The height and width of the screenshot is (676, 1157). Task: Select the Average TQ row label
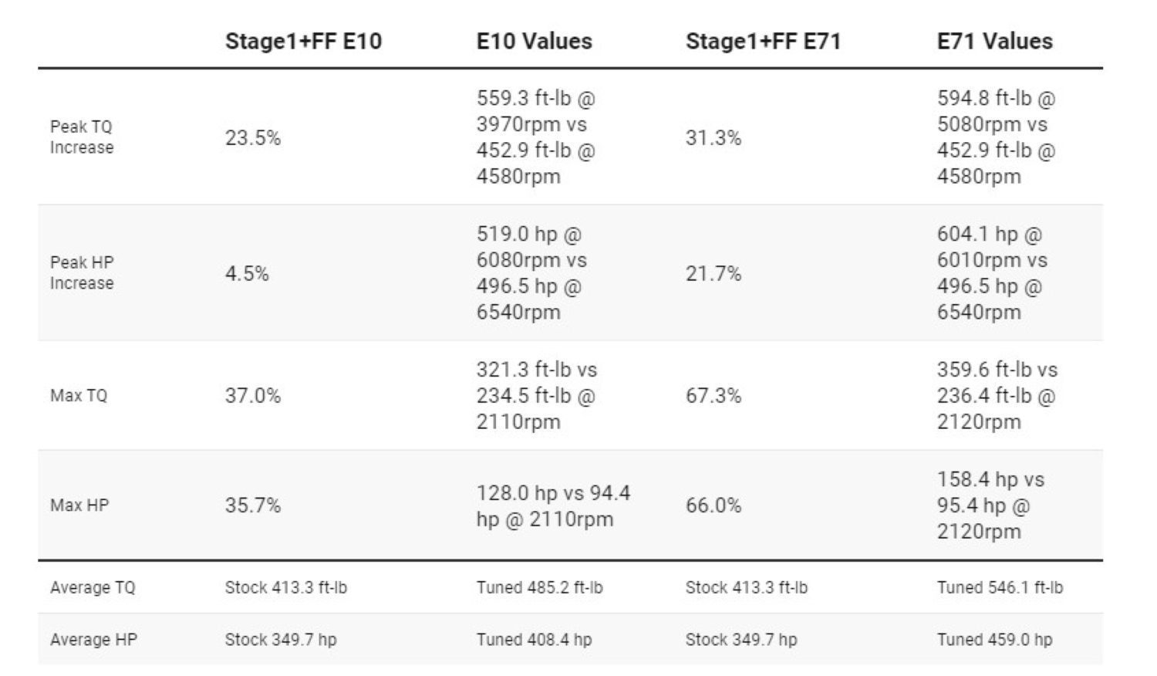[x=93, y=588]
